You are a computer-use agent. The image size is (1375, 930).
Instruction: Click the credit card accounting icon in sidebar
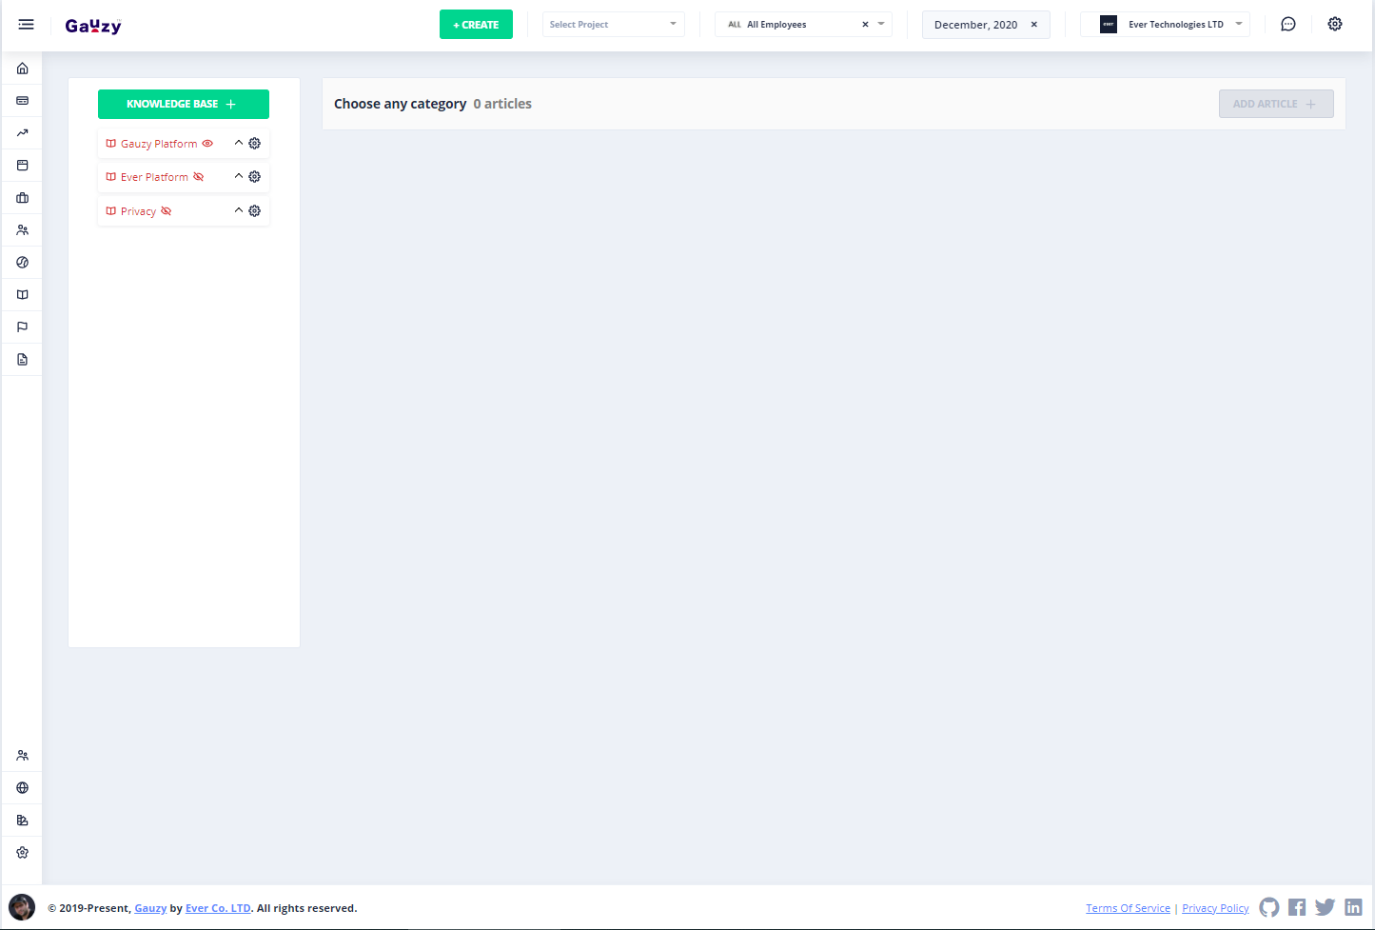[x=23, y=101]
